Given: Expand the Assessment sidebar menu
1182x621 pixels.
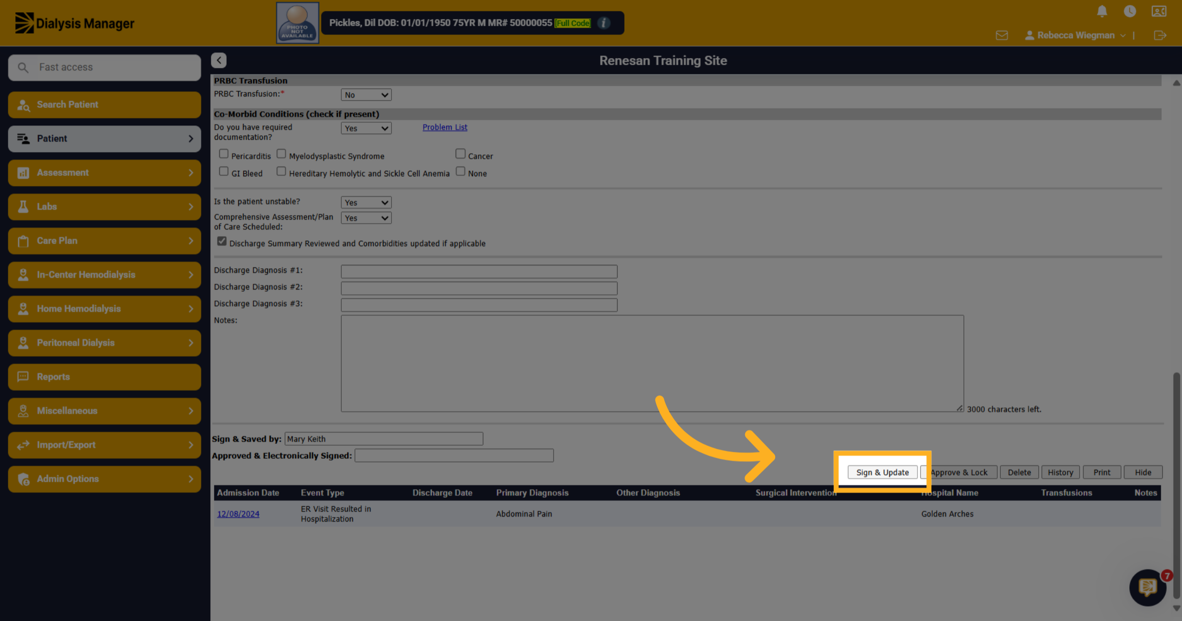Looking at the screenshot, I should click(104, 172).
